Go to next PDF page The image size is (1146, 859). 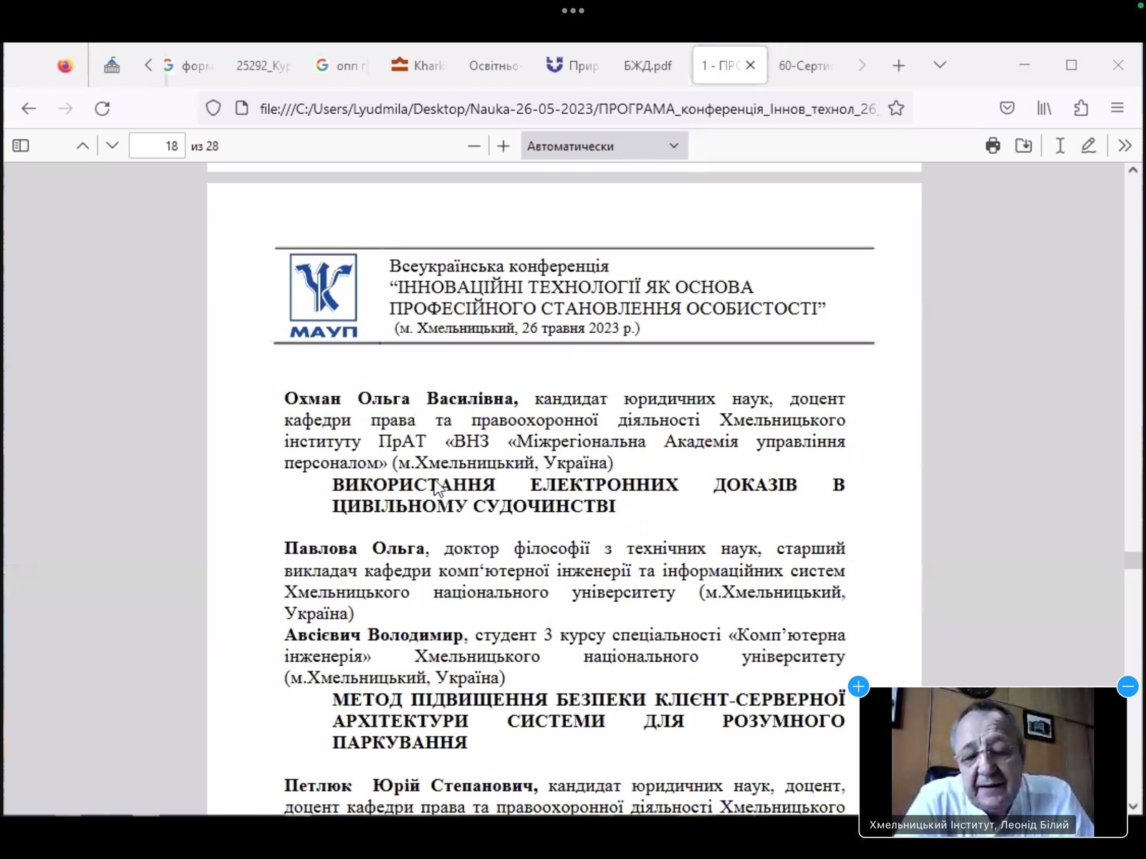coord(112,146)
